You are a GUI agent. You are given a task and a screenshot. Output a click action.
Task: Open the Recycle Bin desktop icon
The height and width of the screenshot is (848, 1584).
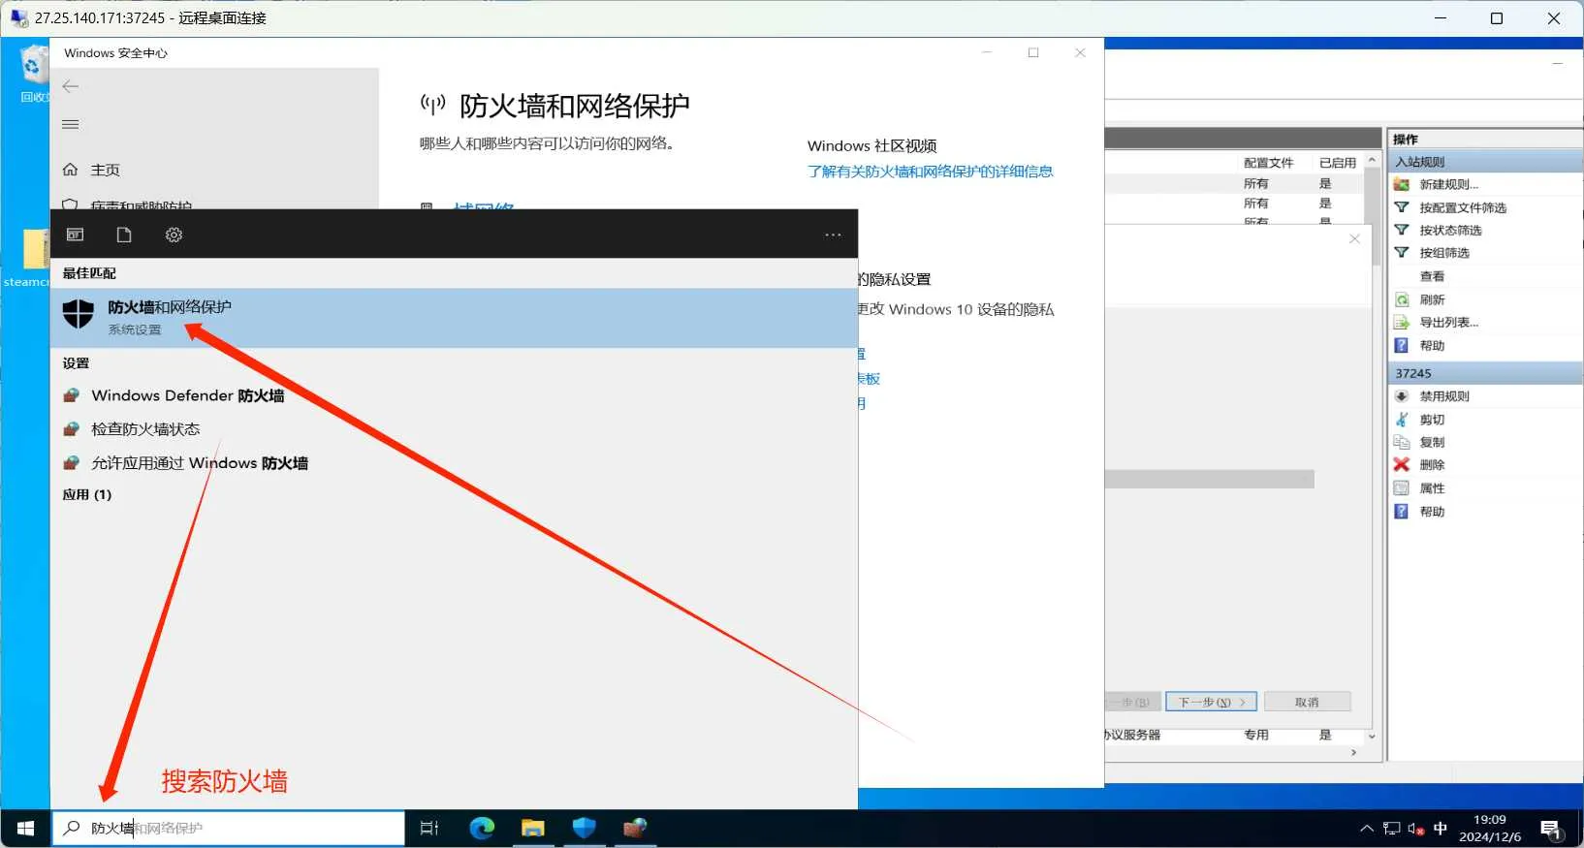point(33,74)
